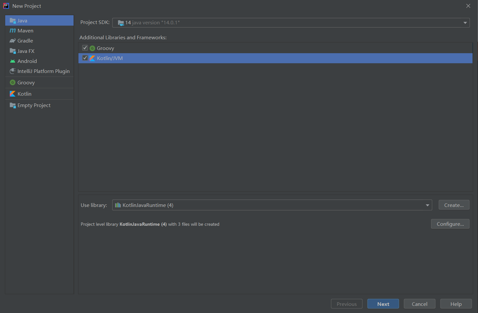478x313 pixels.
Task: Click the Help button
Action: pos(456,304)
